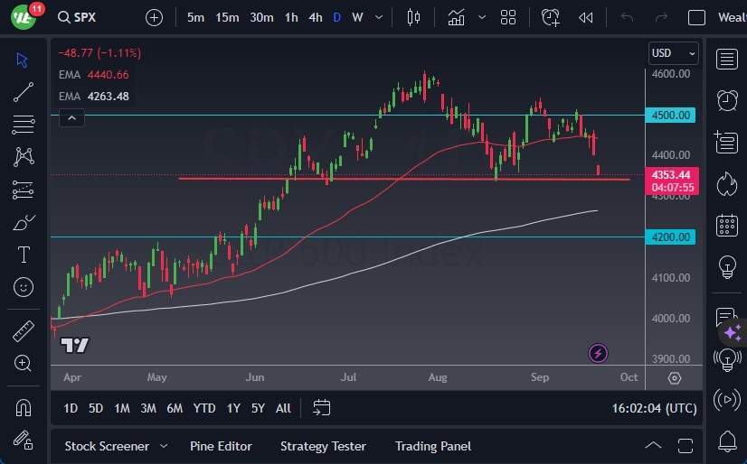747x464 pixels.
Task: Toggle the lock drawings icon
Action: click(24, 440)
